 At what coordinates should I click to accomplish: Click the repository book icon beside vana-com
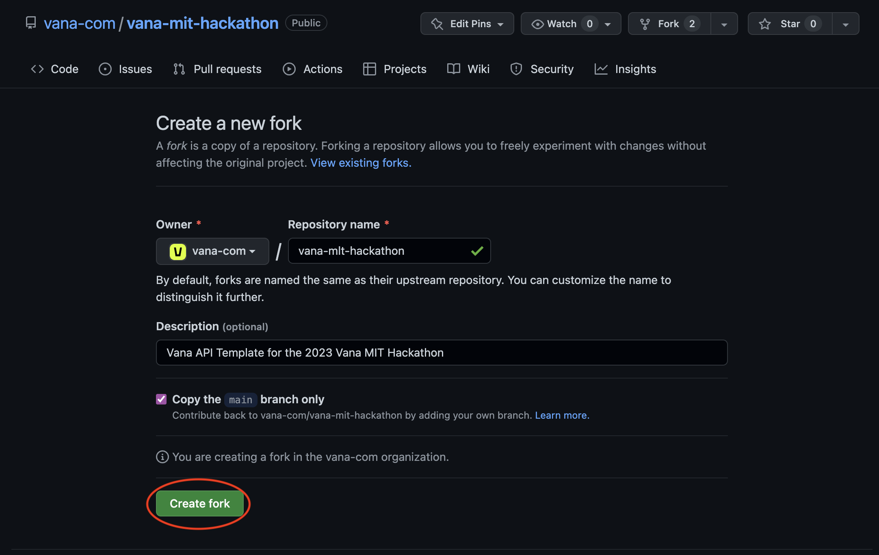pyautogui.click(x=31, y=23)
